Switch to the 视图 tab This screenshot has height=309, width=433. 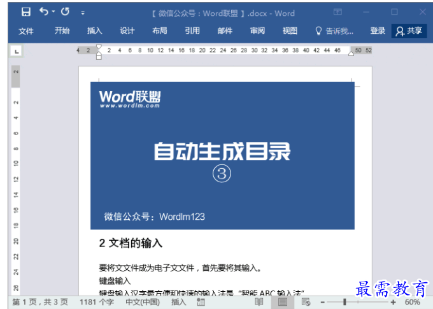coord(290,31)
